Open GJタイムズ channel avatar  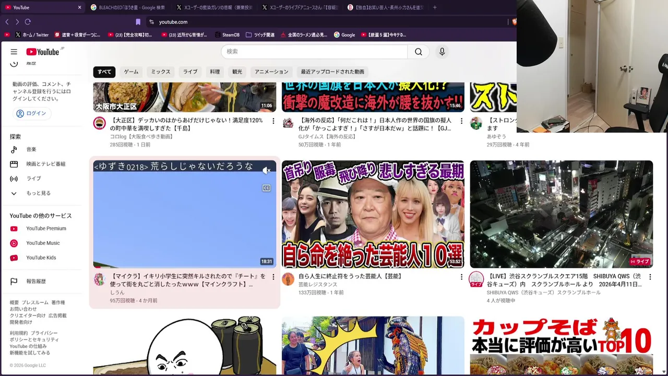(x=288, y=123)
